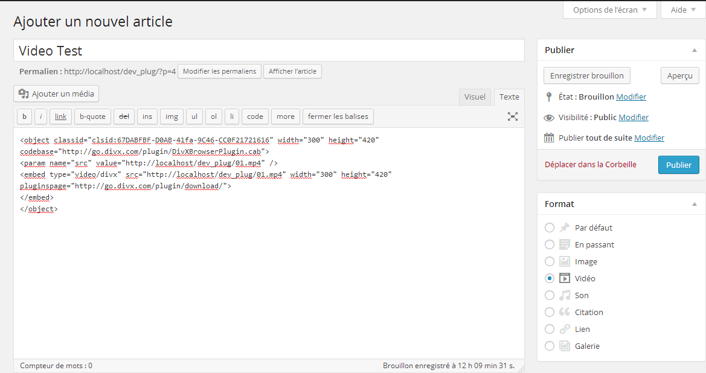Click Modifier les permaliens button
This screenshot has height=373, width=706.
[x=219, y=71]
